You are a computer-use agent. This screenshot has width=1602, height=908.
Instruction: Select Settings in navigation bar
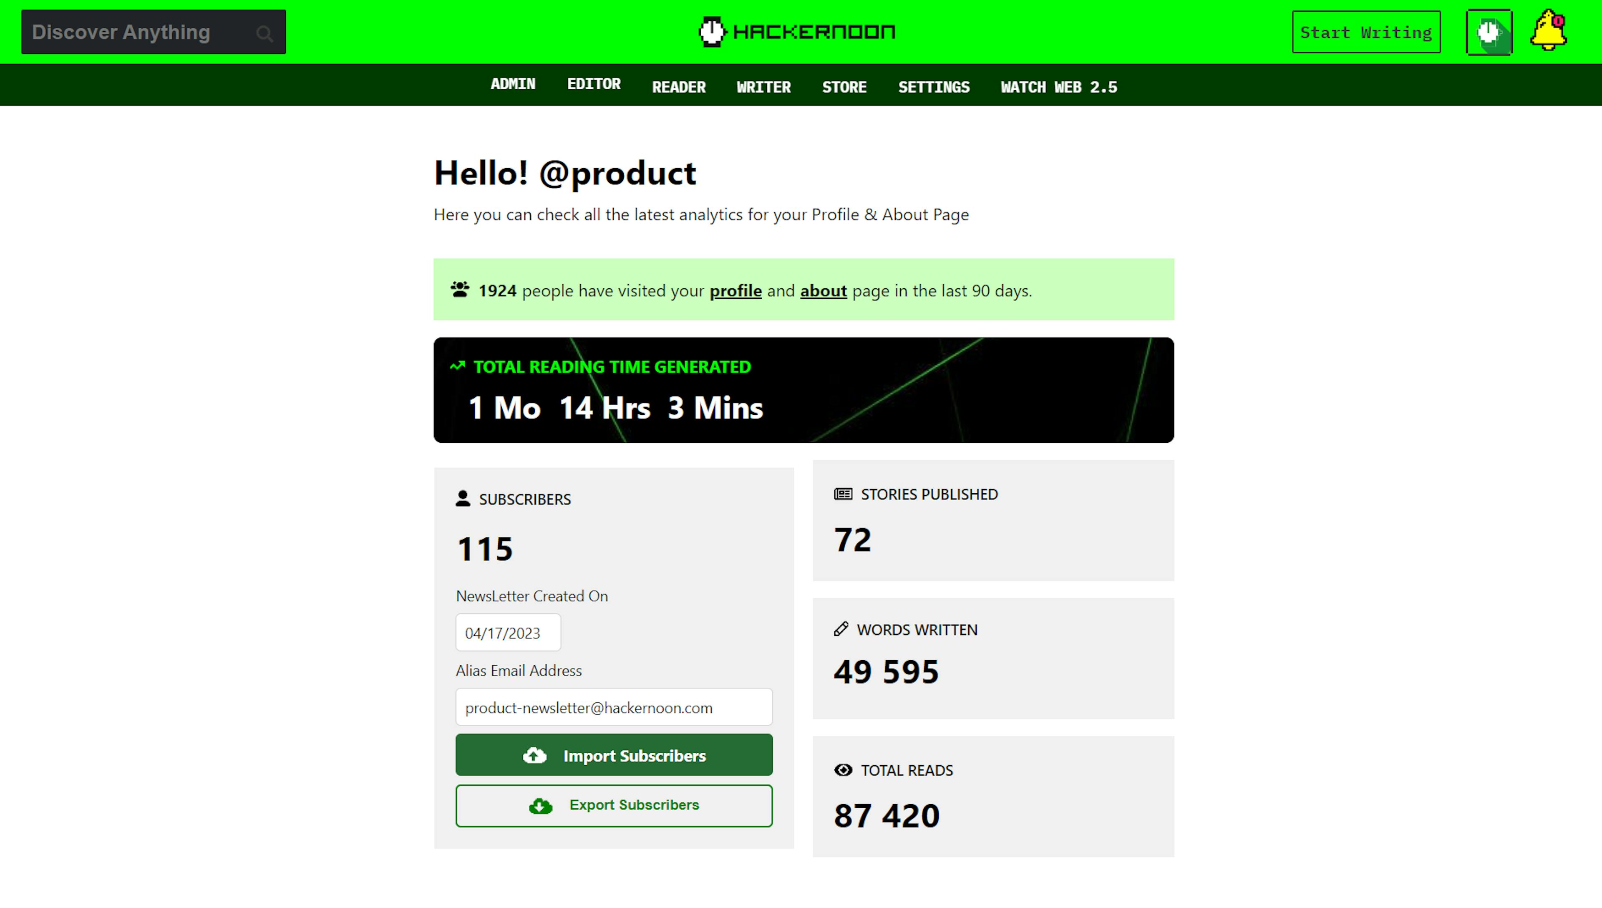[x=933, y=87]
